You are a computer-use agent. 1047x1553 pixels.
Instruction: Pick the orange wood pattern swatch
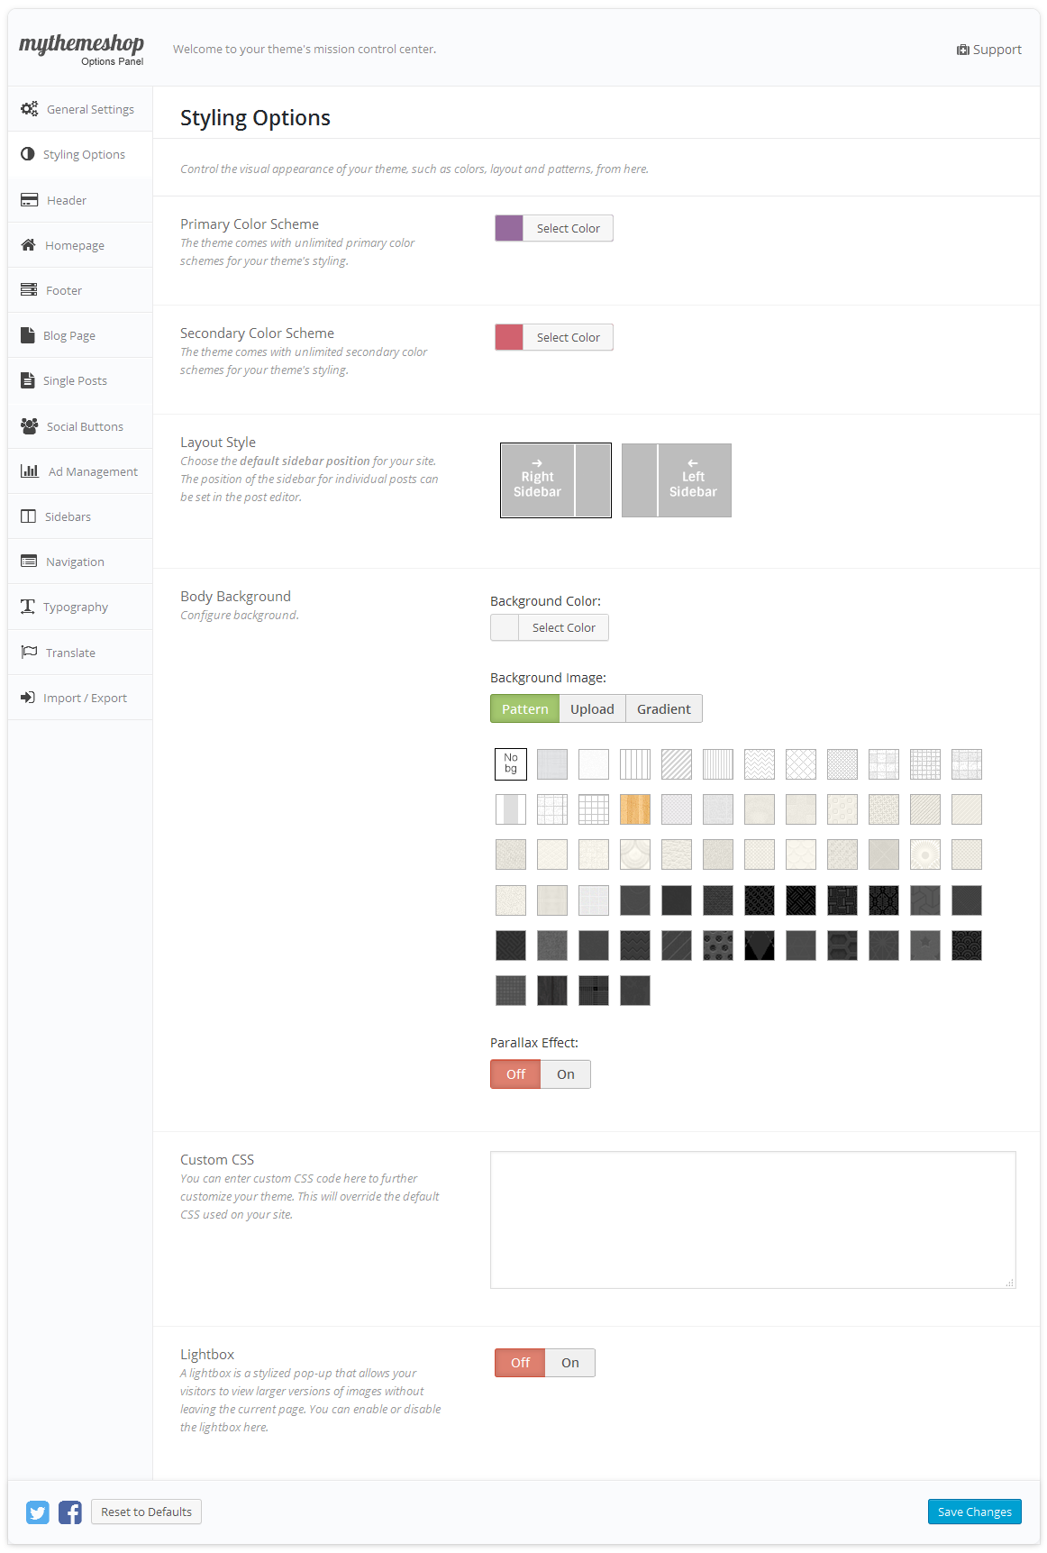(x=635, y=809)
